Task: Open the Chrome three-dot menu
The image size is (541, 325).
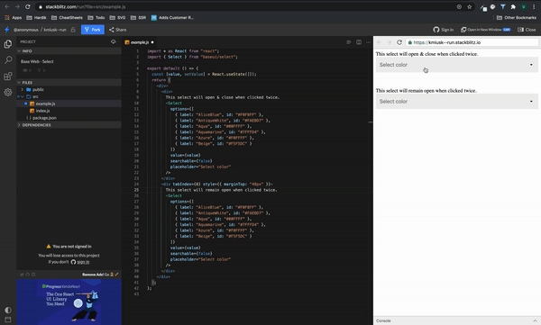Action: click(534, 6)
